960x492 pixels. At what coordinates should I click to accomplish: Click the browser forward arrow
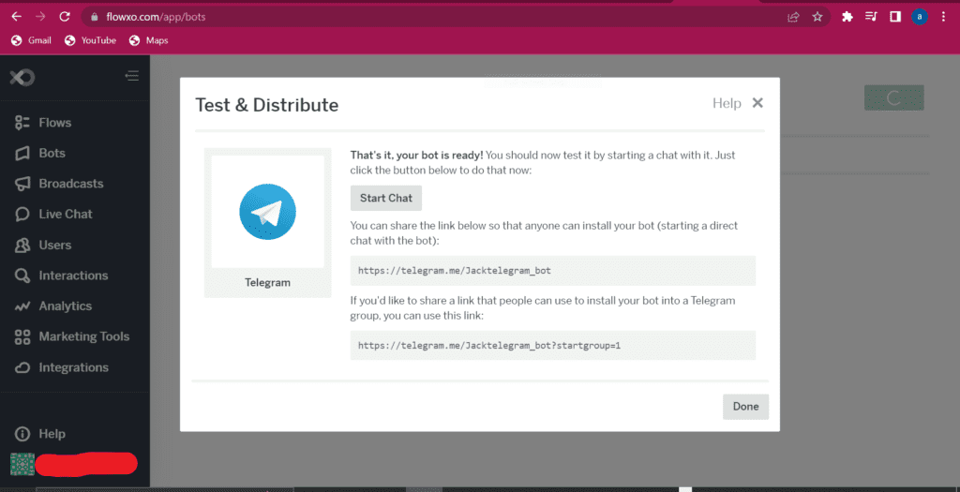40,17
